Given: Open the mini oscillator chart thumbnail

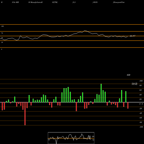Looking at the screenshot, I should click(71, 138).
